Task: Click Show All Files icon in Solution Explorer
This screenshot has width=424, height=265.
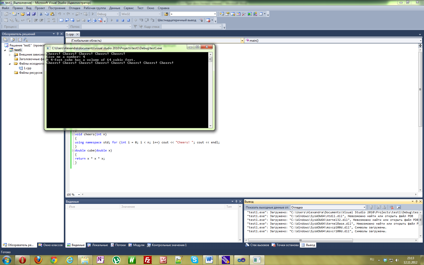Action: tap(13, 40)
